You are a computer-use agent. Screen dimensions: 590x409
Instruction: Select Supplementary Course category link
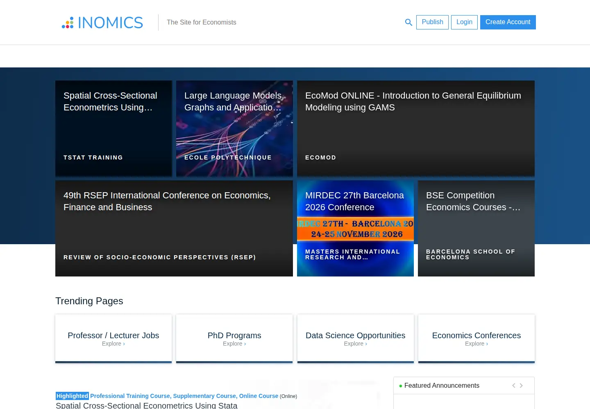pos(204,396)
